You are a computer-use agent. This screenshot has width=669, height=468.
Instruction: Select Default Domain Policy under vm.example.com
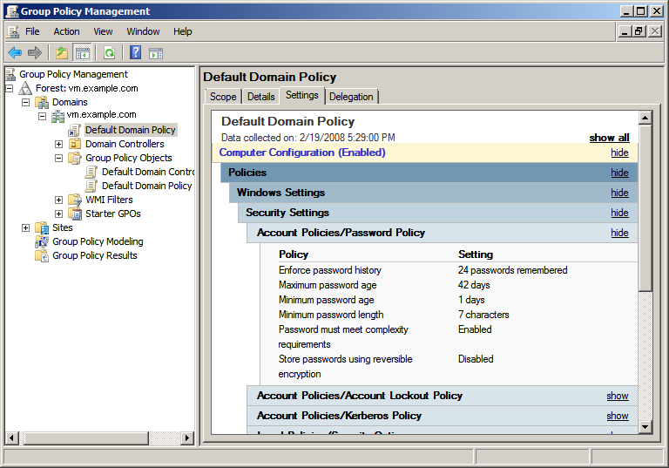pos(130,130)
